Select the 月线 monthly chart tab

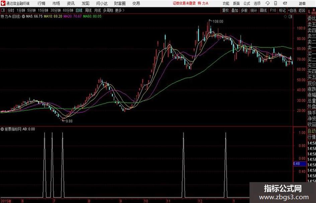click(x=98, y=10)
